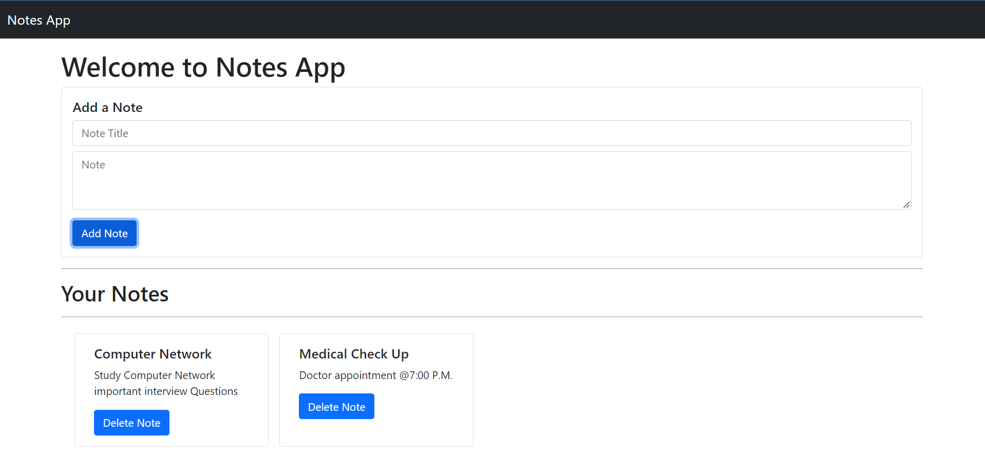Select the Medical Check Up note card
The height and width of the screenshot is (454, 985).
tap(376, 389)
